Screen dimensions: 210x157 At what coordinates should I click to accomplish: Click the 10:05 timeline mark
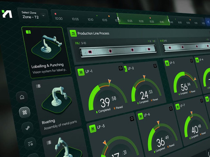pyautogui.click(x=75, y=19)
